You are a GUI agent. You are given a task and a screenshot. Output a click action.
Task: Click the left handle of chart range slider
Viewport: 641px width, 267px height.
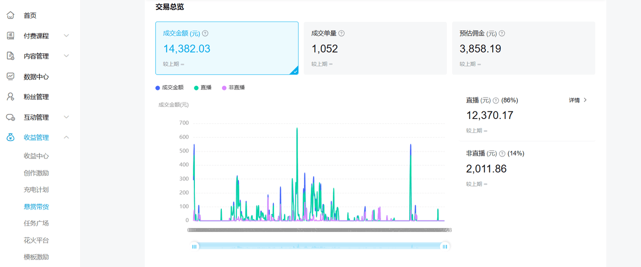click(x=195, y=246)
